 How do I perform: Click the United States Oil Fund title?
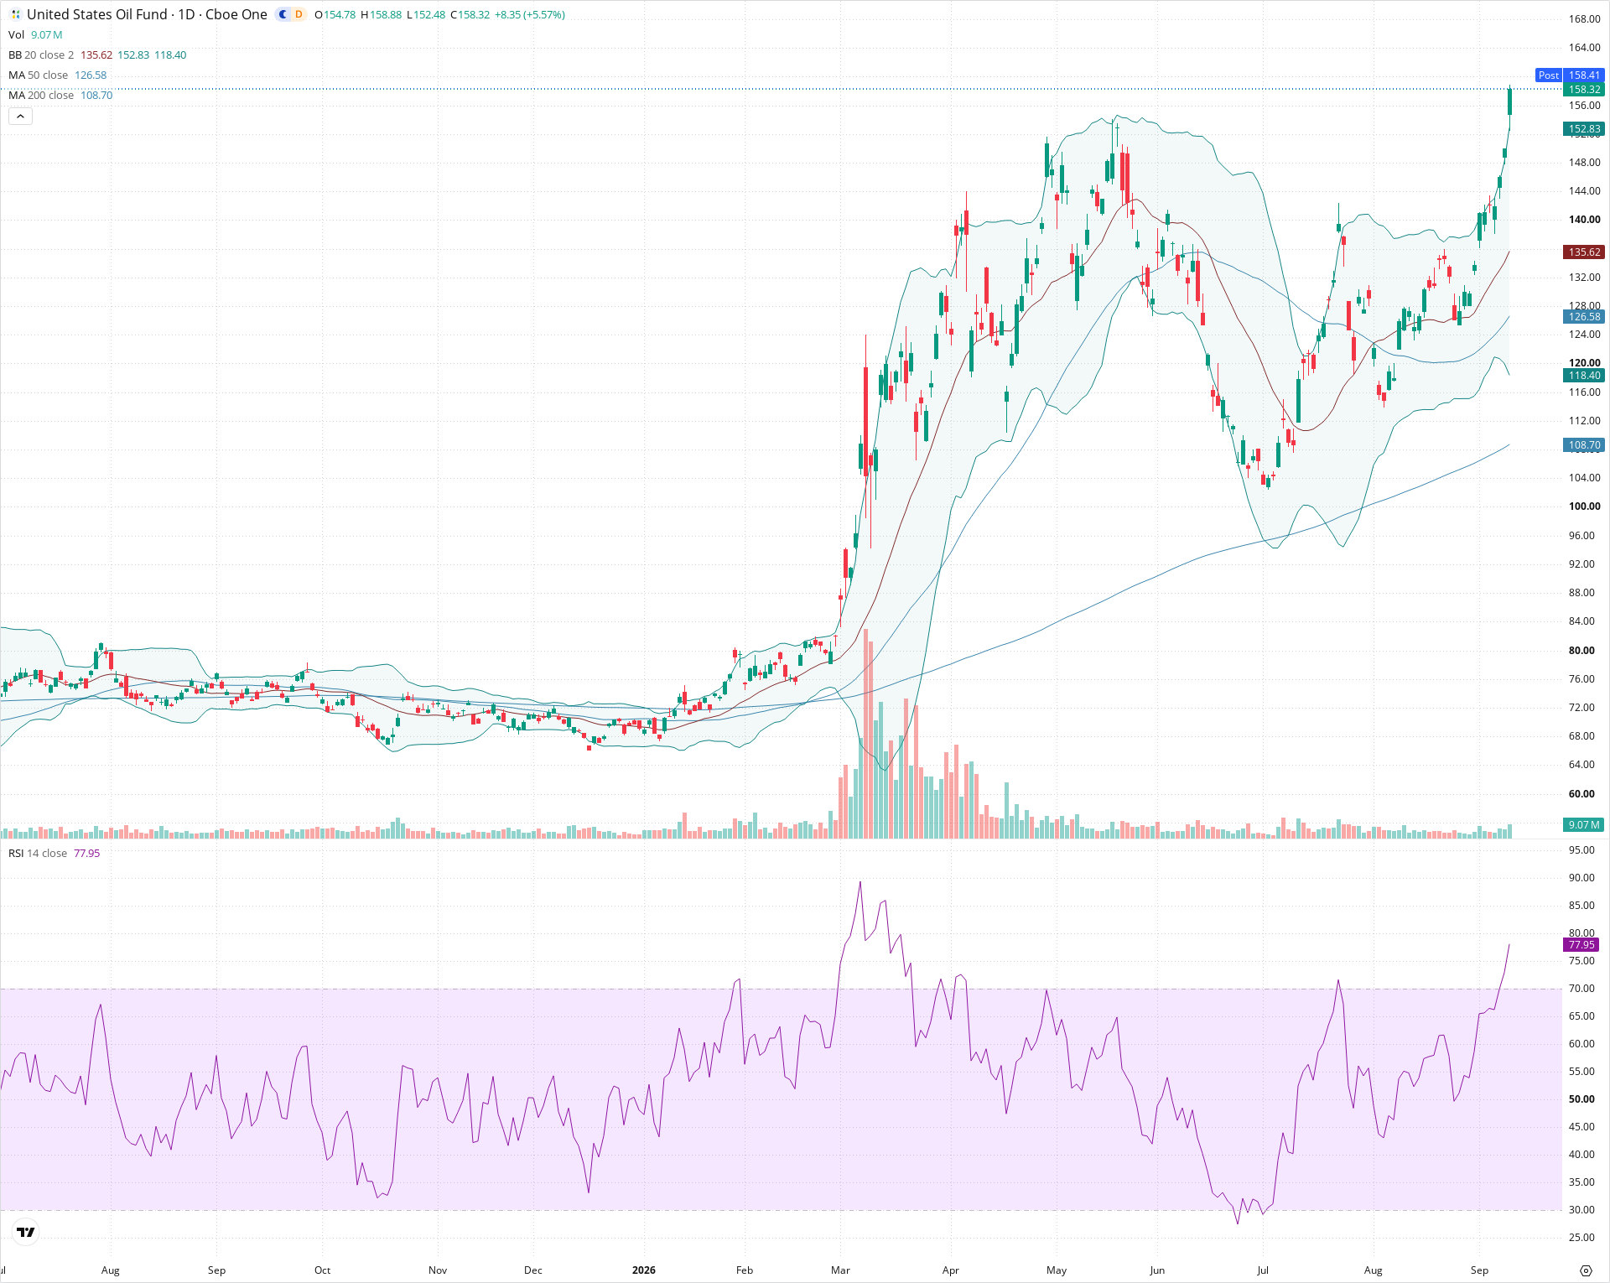coord(97,14)
